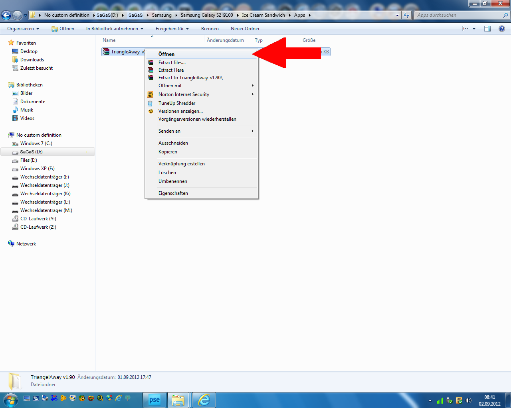
Task: Open the recent pages dropdown arrow
Action: 25,15
